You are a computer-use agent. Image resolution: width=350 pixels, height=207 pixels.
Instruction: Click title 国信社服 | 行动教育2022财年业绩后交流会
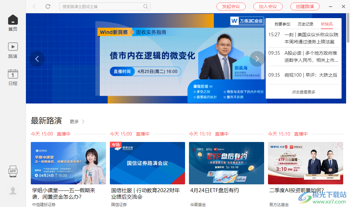145,193
